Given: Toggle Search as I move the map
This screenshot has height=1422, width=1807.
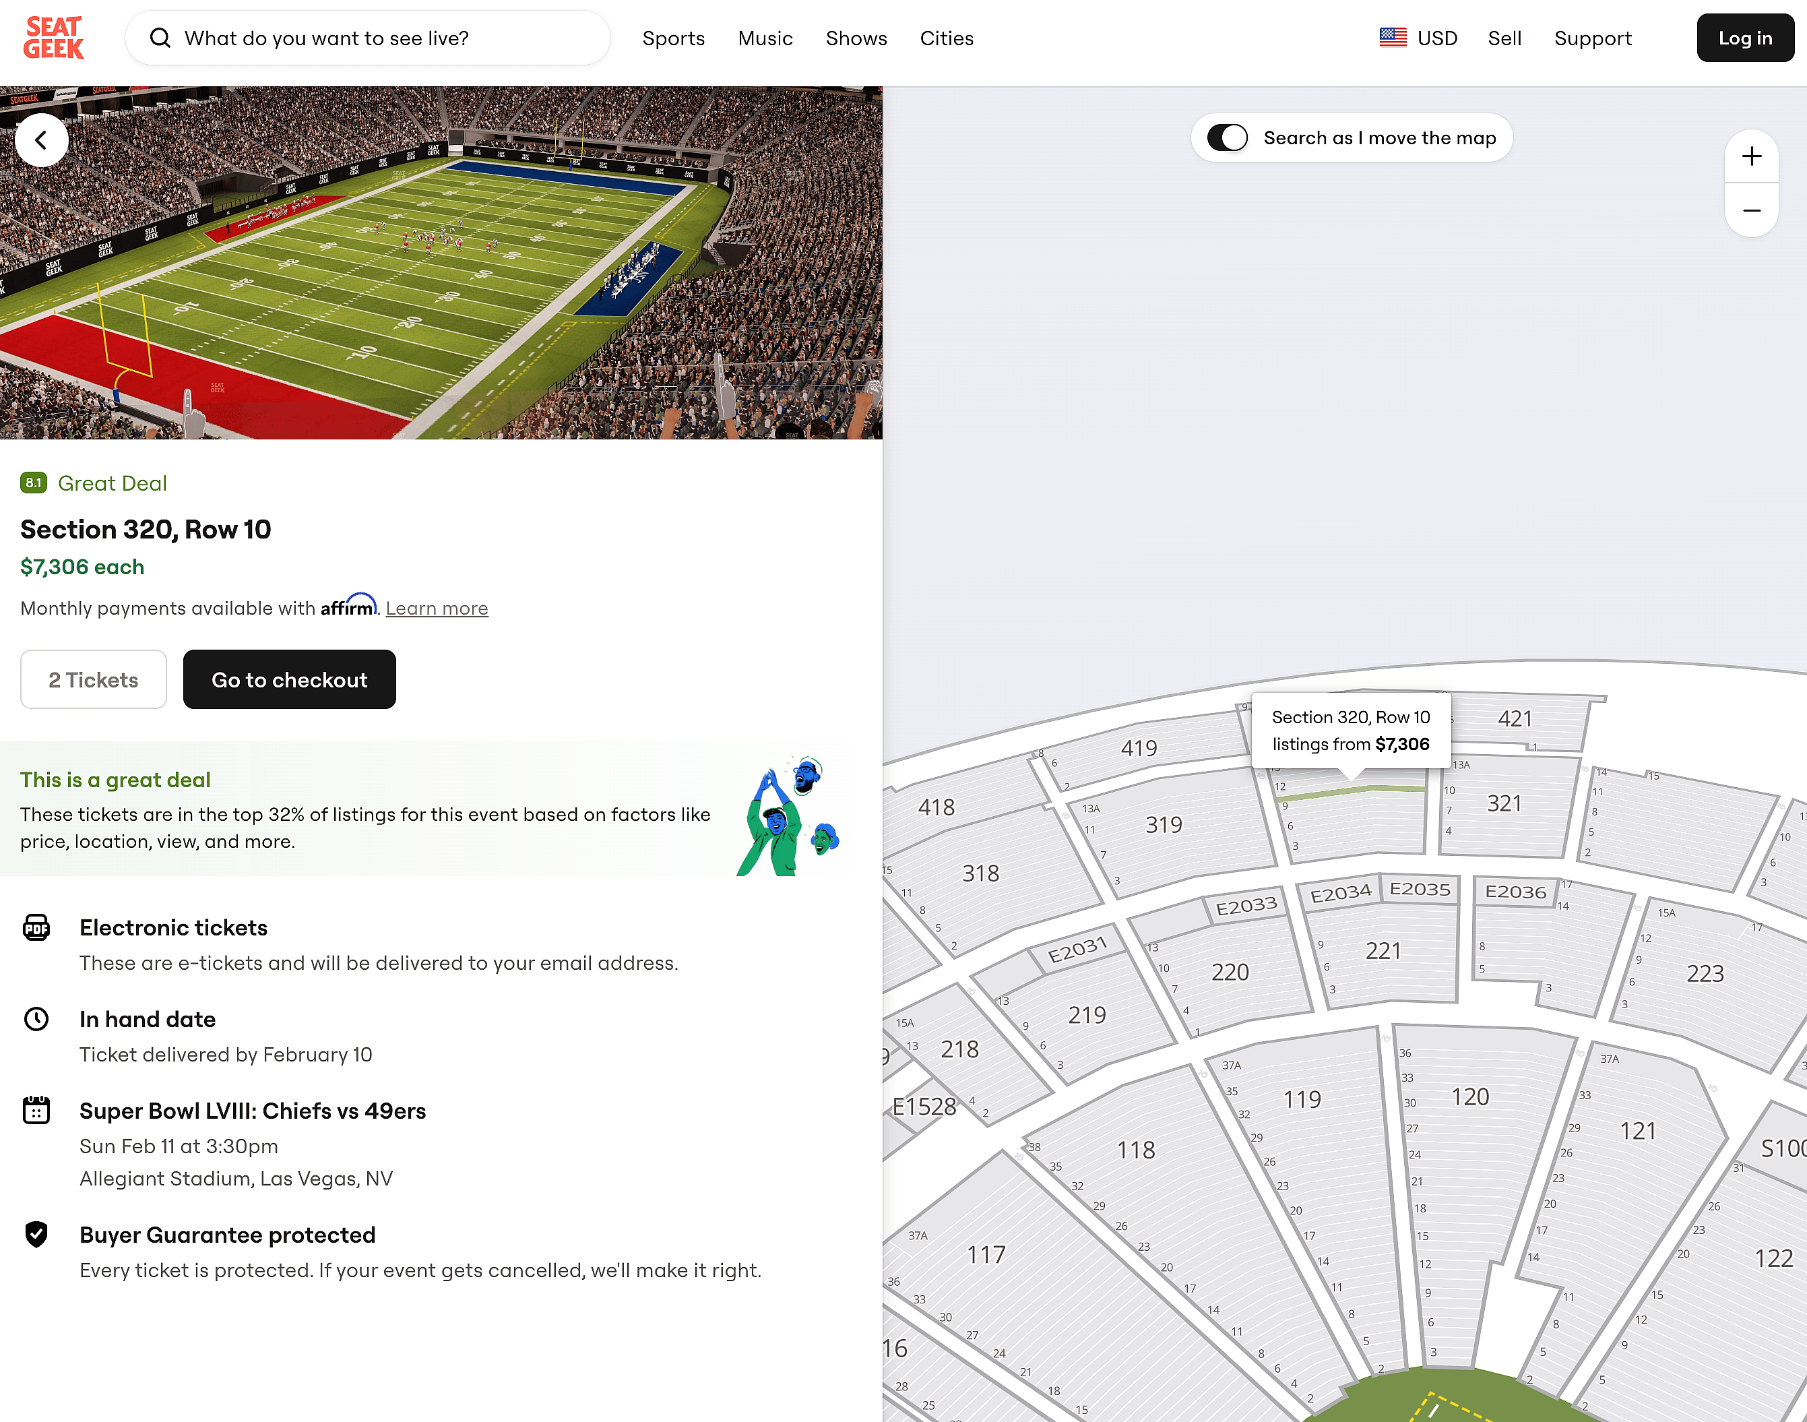Looking at the screenshot, I should (1227, 137).
